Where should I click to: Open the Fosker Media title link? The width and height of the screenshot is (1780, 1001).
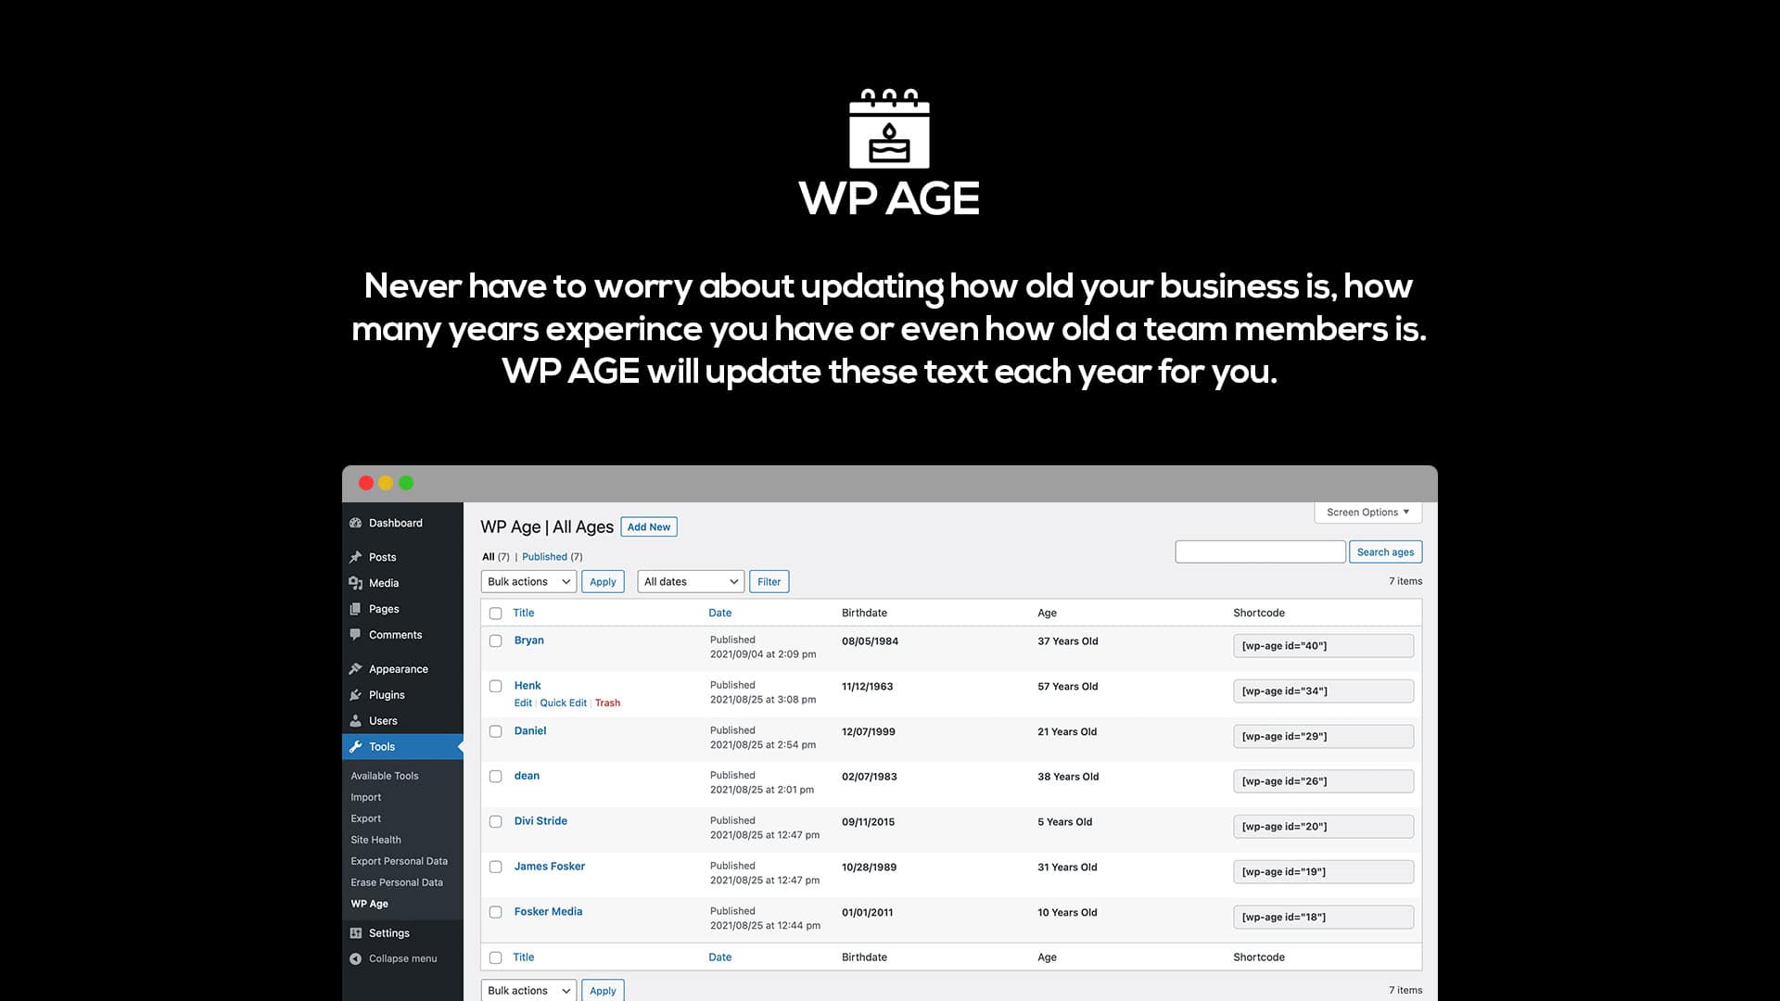(548, 912)
